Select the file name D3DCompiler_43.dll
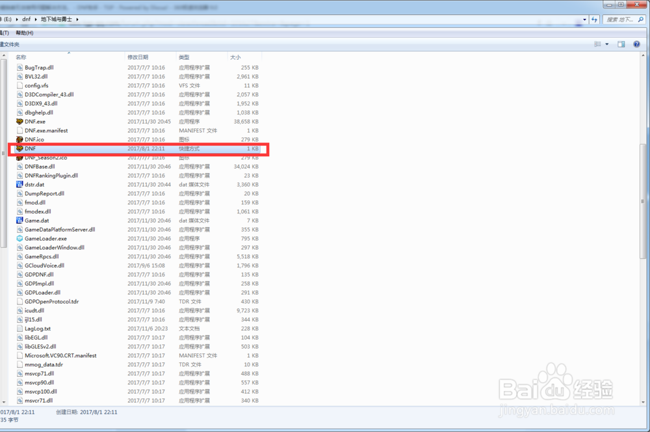The height and width of the screenshot is (432, 650). 49,94
